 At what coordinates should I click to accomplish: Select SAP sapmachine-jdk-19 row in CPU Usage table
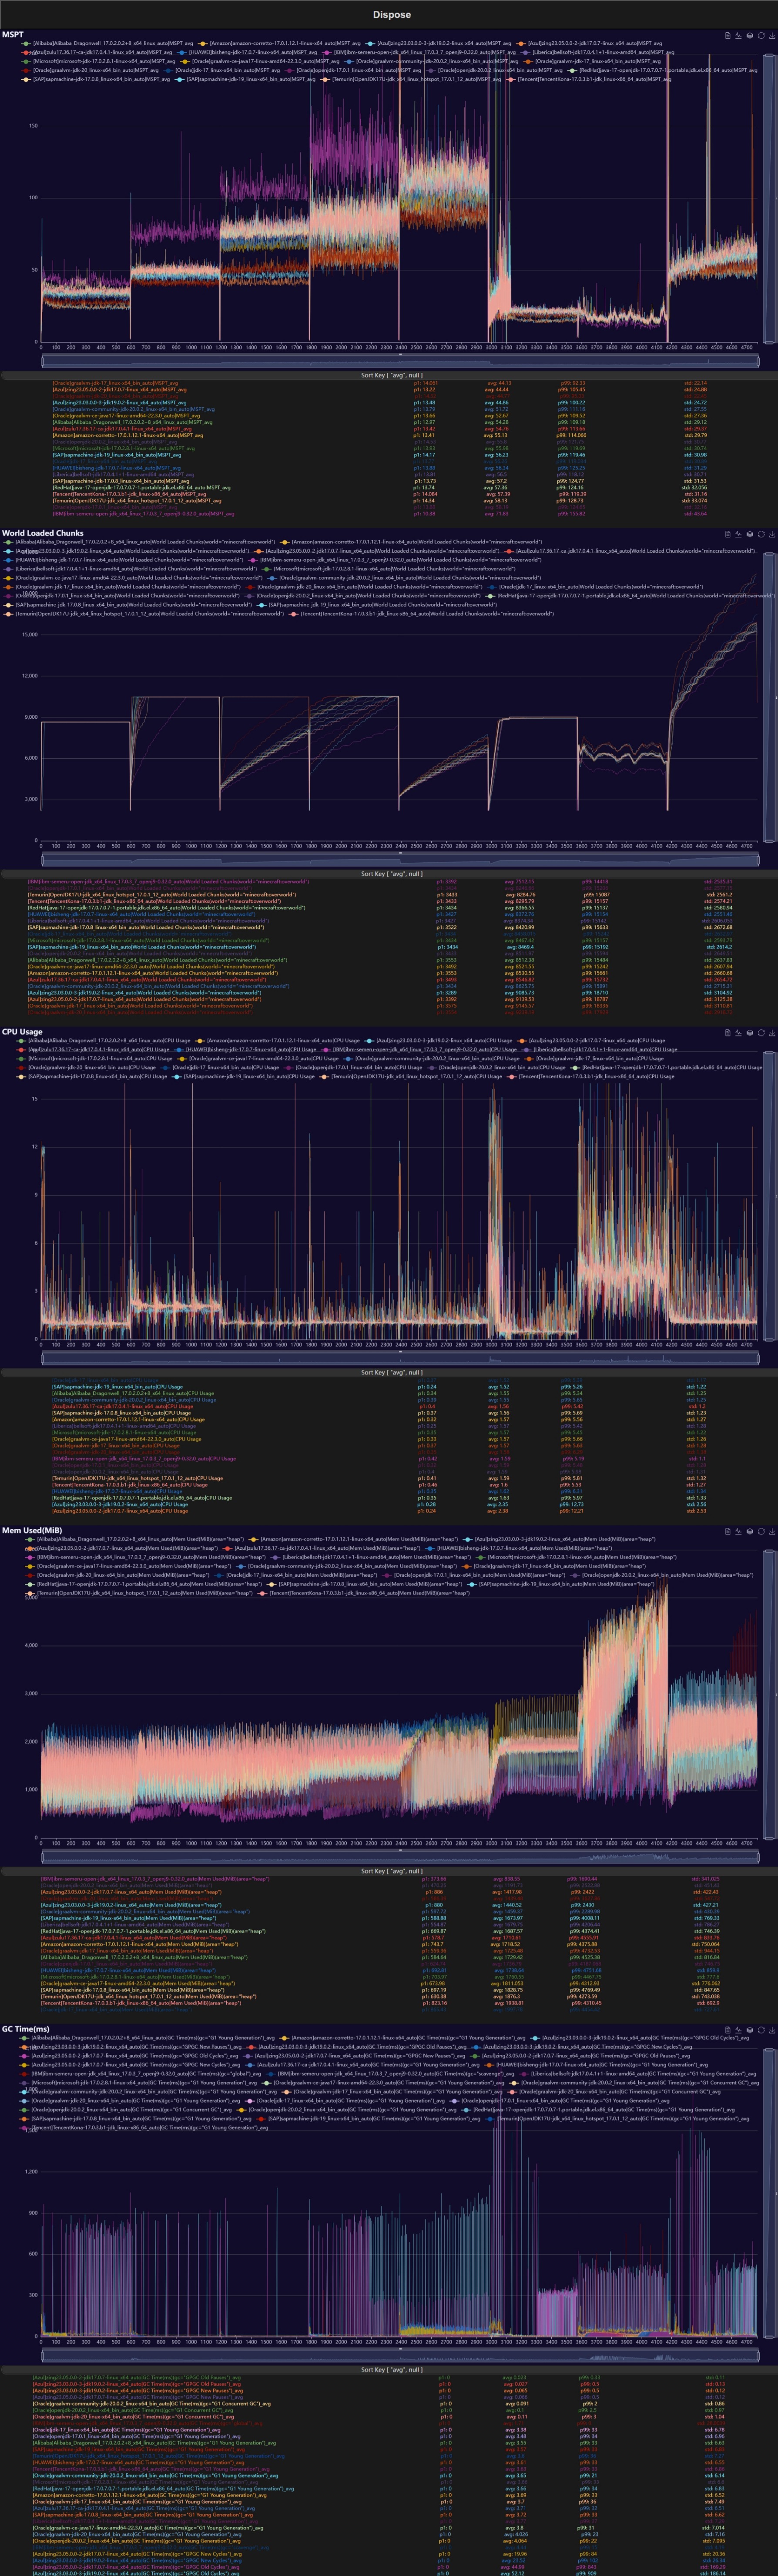pyautogui.click(x=389, y=1387)
